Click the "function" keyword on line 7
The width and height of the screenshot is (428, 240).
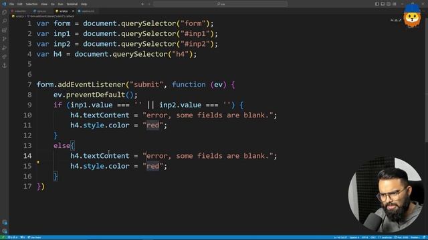[x=189, y=85]
